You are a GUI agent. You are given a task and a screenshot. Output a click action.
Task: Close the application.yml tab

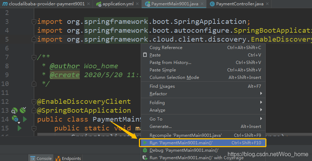[137, 4]
